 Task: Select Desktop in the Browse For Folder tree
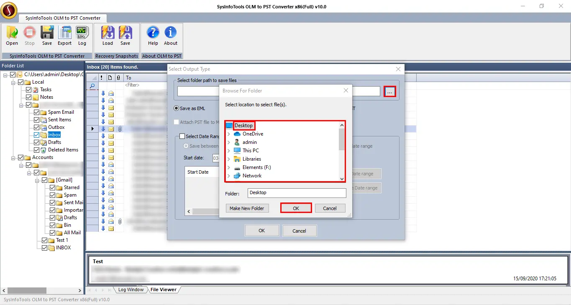244,126
